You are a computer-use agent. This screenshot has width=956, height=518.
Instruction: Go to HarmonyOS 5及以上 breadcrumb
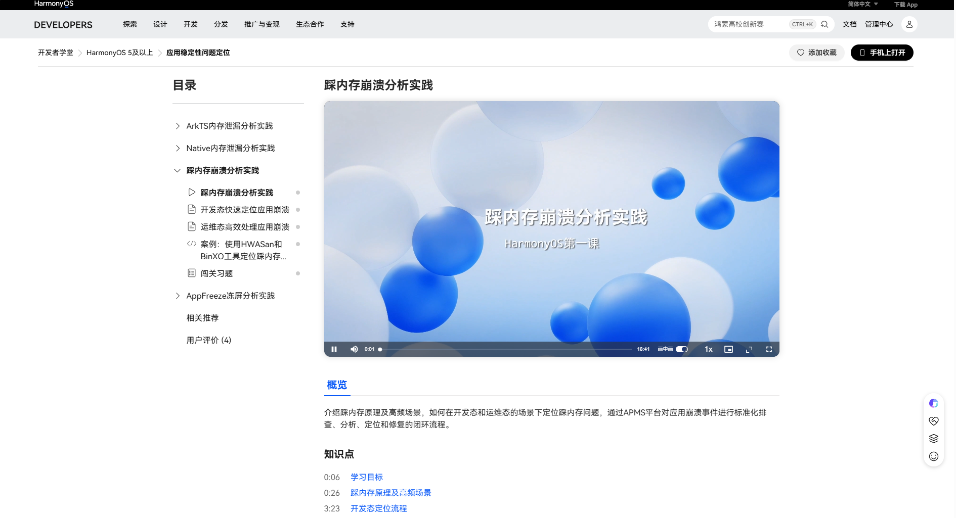coord(120,53)
